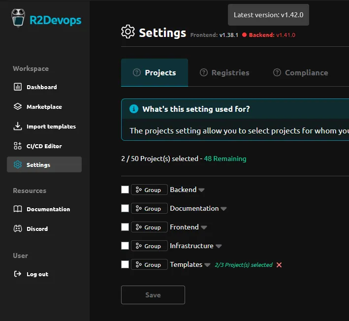Screen dimensions: 349x321
Task: Log out of the account
Action: tap(37, 274)
